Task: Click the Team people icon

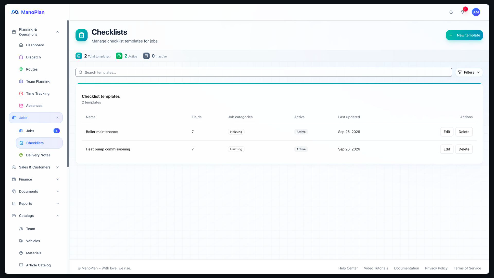Action: [21, 229]
